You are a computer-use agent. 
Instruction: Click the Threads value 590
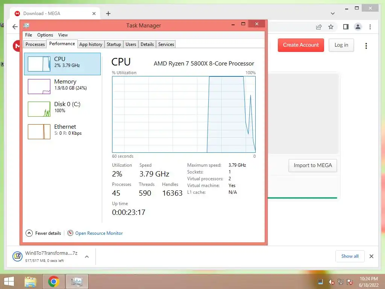[145, 193]
